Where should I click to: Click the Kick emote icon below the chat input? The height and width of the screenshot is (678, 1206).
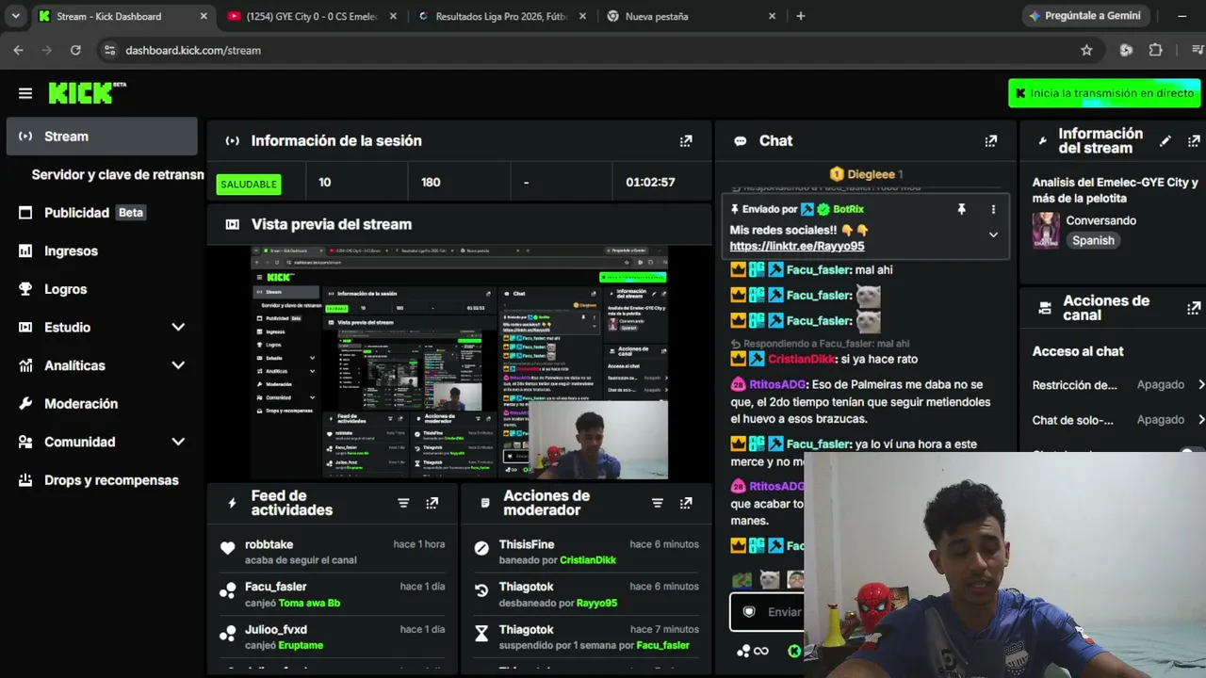(x=794, y=651)
